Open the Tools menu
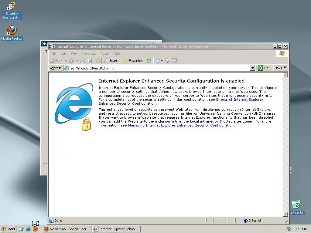The width and height of the screenshot is (311, 233). click(x=105, y=53)
